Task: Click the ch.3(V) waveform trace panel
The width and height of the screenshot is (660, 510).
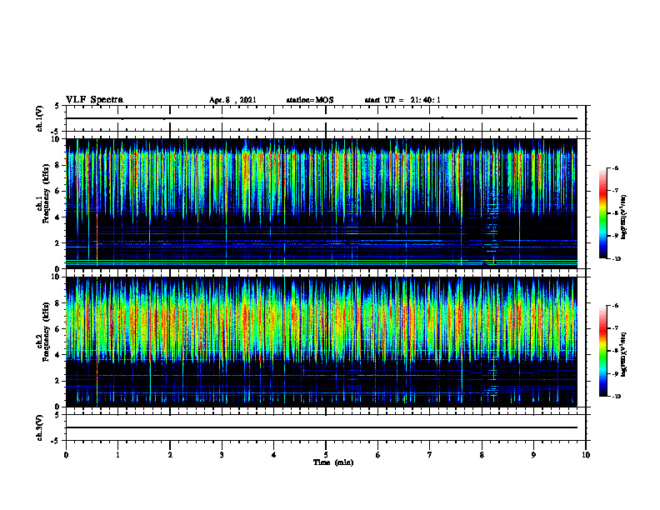Action: 326,427
